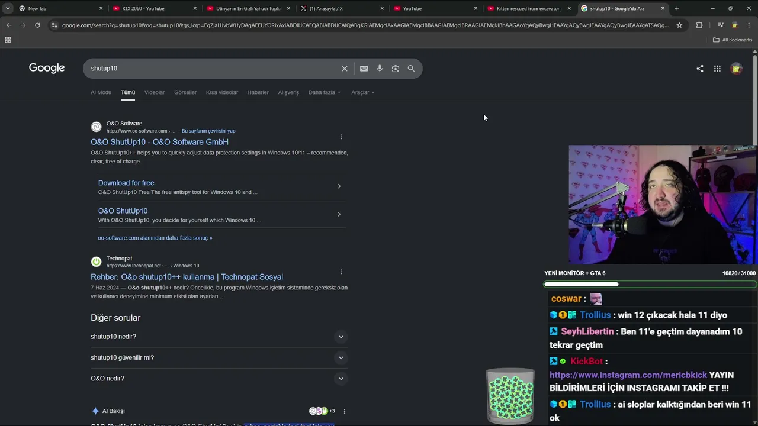This screenshot has width=758, height=426.
Task: Click the browser address bar URL
Action: click(365, 25)
